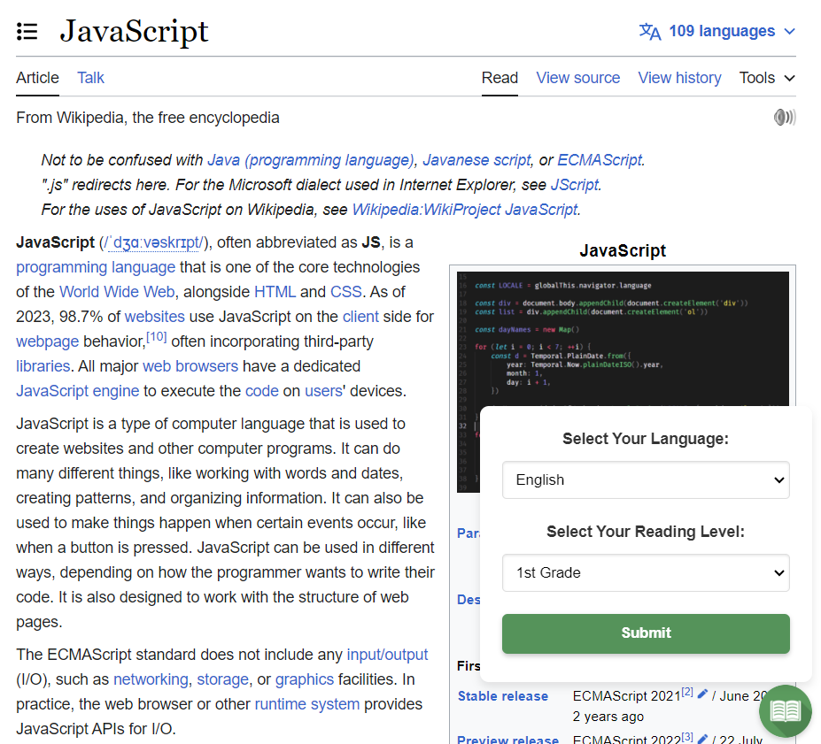Follow the client link
821x744 pixels.
pyautogui.click(x=360, y=317)
